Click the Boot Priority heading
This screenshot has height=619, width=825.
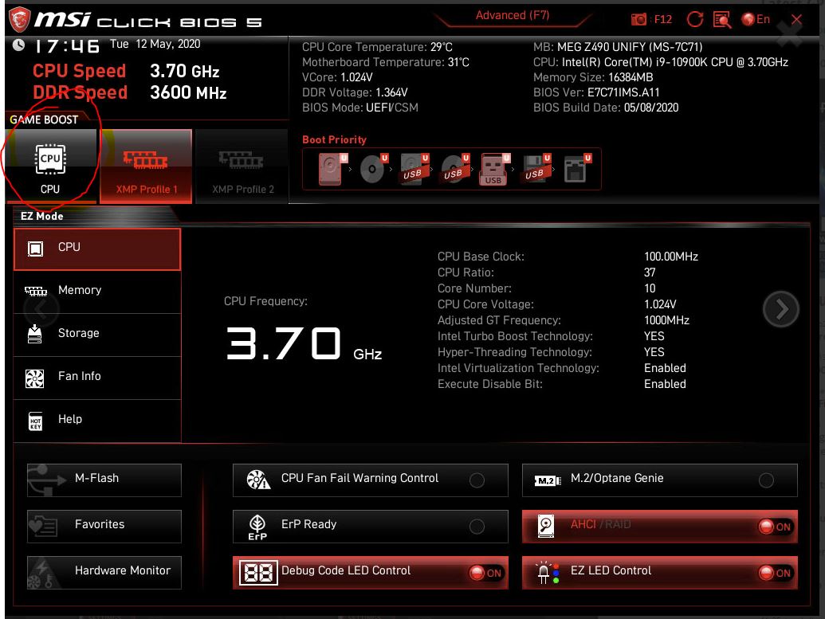click(x=334, y=140)
